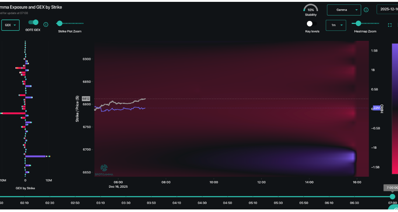Open the info tooltip beside the Gamma selector

(366, 10)
